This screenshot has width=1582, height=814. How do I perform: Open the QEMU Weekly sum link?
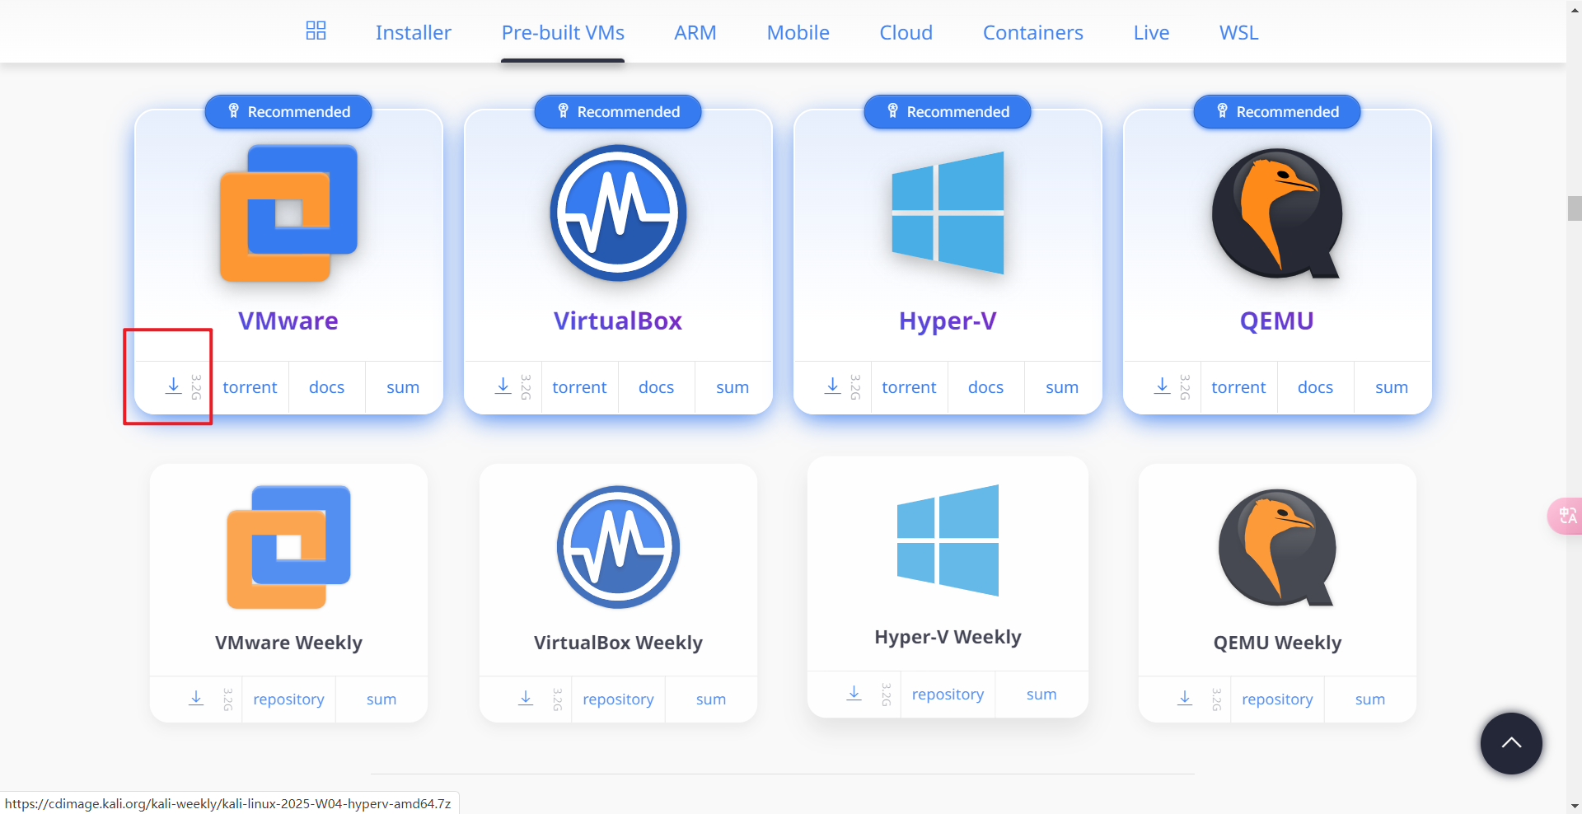(1370, 699)
